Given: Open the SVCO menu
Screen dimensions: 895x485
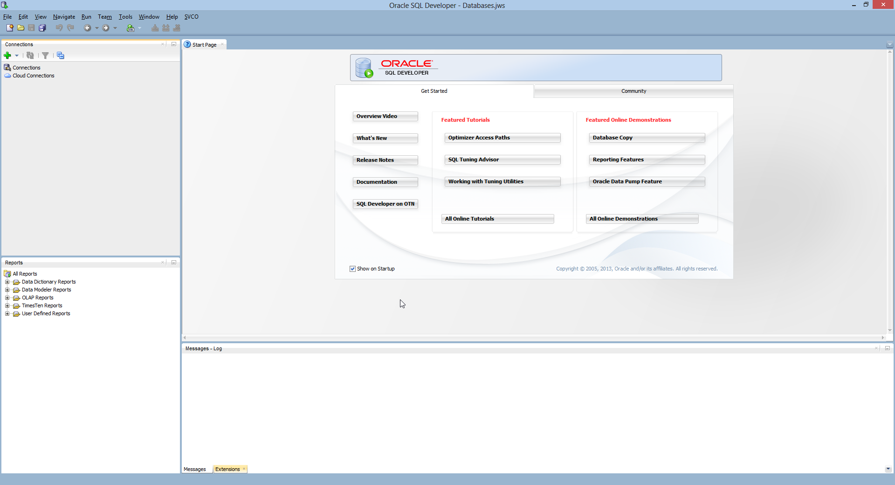Looking at the screenshot, I should tap(191, 17).
